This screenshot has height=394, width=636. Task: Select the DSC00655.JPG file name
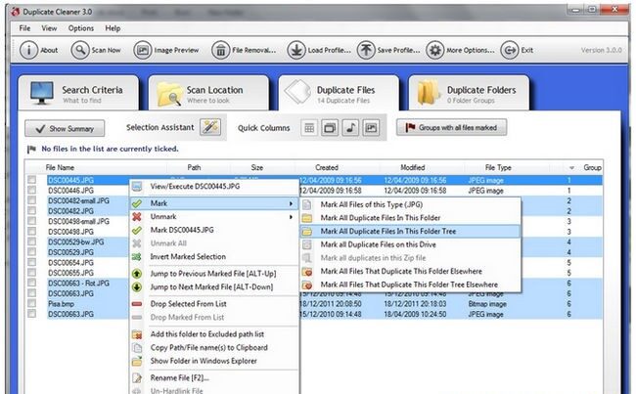point(71,273)
